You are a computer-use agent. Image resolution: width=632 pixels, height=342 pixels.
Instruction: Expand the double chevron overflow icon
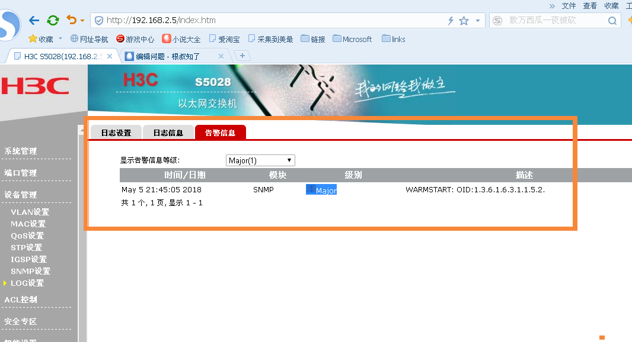click(552, 6)
